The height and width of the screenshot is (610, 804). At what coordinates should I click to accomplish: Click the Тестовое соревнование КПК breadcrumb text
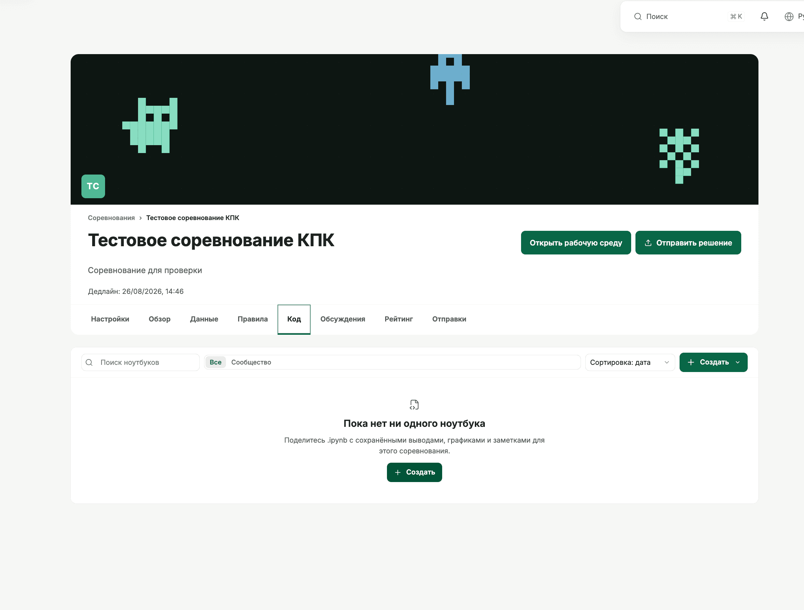[193, 218]
